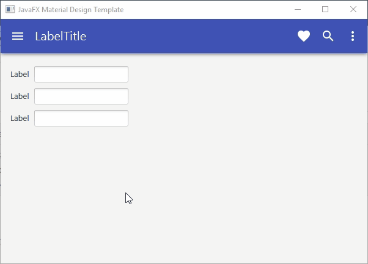Click blank space right of the first field
The width and height of the screenshot is (368, 264).
point(232,74)
